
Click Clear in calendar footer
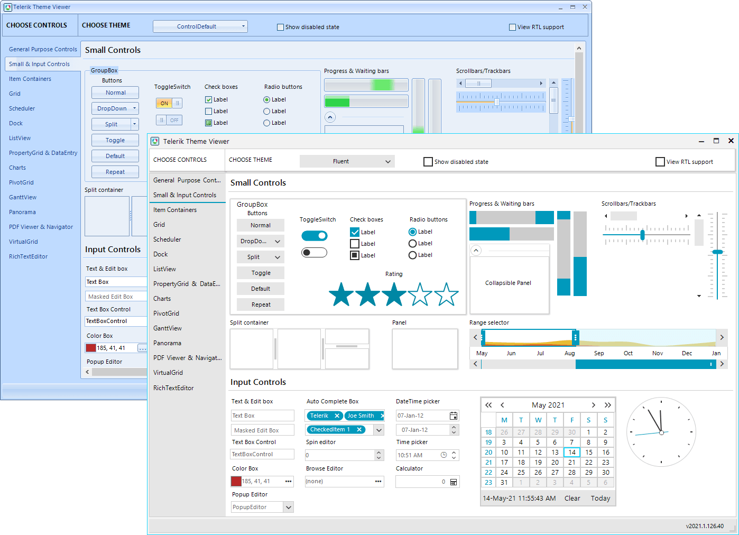(x=572, y=498)
